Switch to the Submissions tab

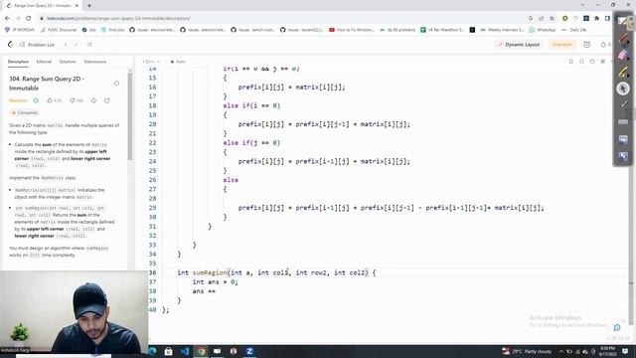[x=95, y=62]
